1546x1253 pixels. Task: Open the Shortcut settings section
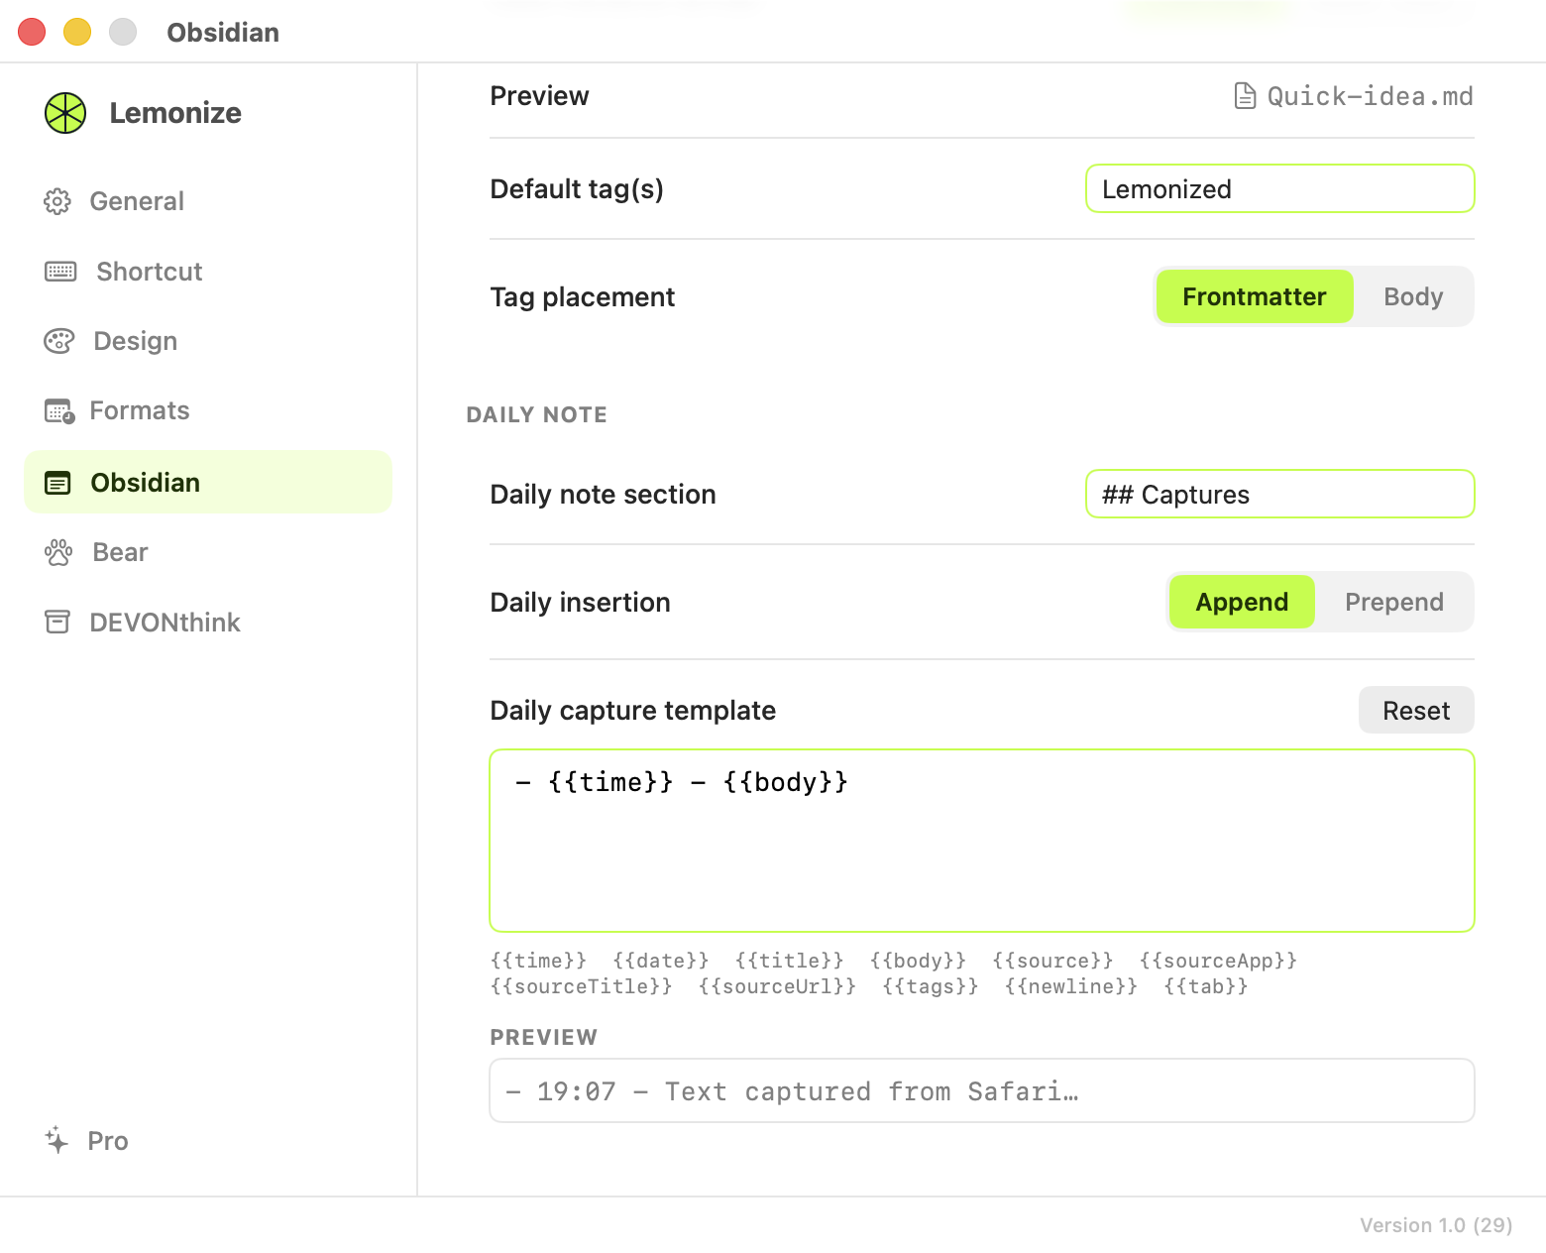[x=208, y=272]
